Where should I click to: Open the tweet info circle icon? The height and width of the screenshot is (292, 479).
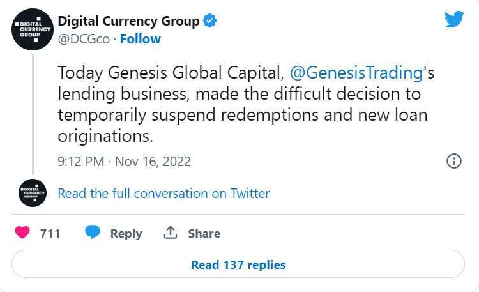tap(453, 161)
